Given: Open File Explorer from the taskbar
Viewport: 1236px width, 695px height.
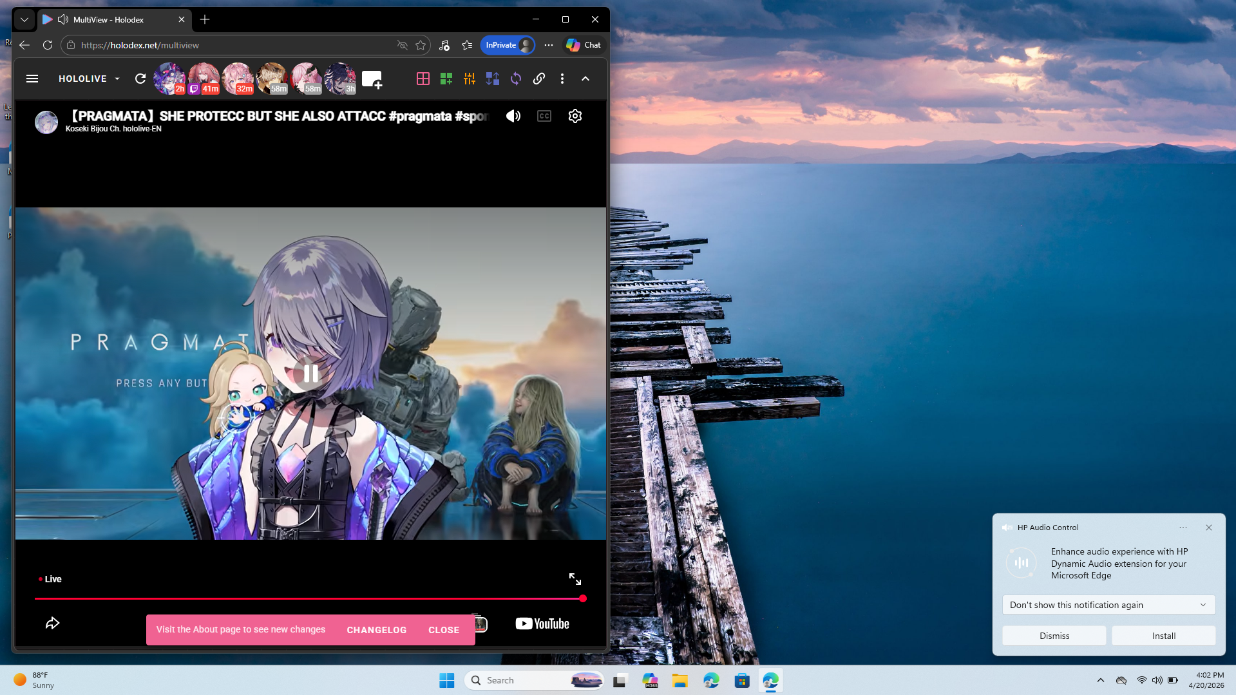Looking at the screenshot, I should pos(680,680).
